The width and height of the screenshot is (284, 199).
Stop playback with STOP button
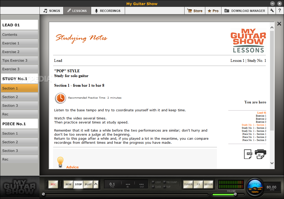point(78,184)
